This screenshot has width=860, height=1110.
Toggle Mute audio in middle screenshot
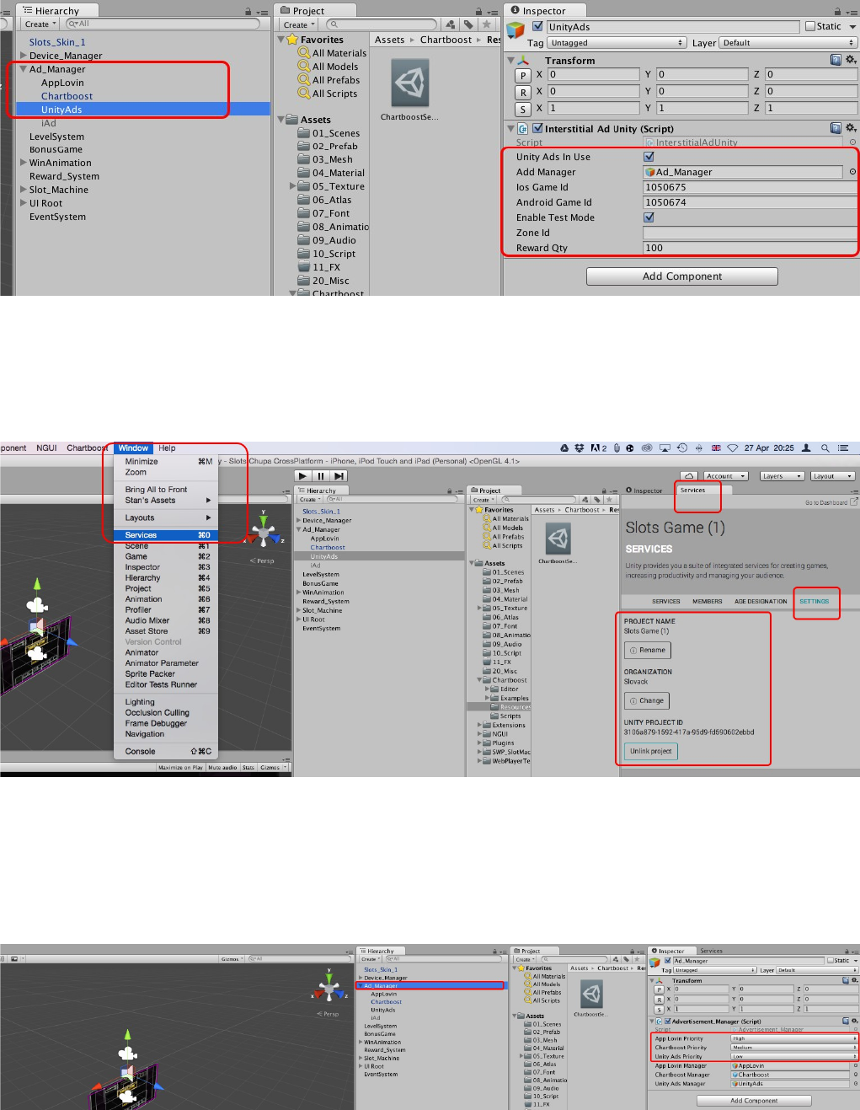pos(222,768)
